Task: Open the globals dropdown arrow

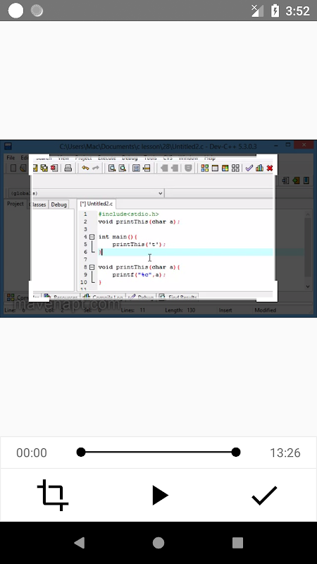Action: pos(161,193)
